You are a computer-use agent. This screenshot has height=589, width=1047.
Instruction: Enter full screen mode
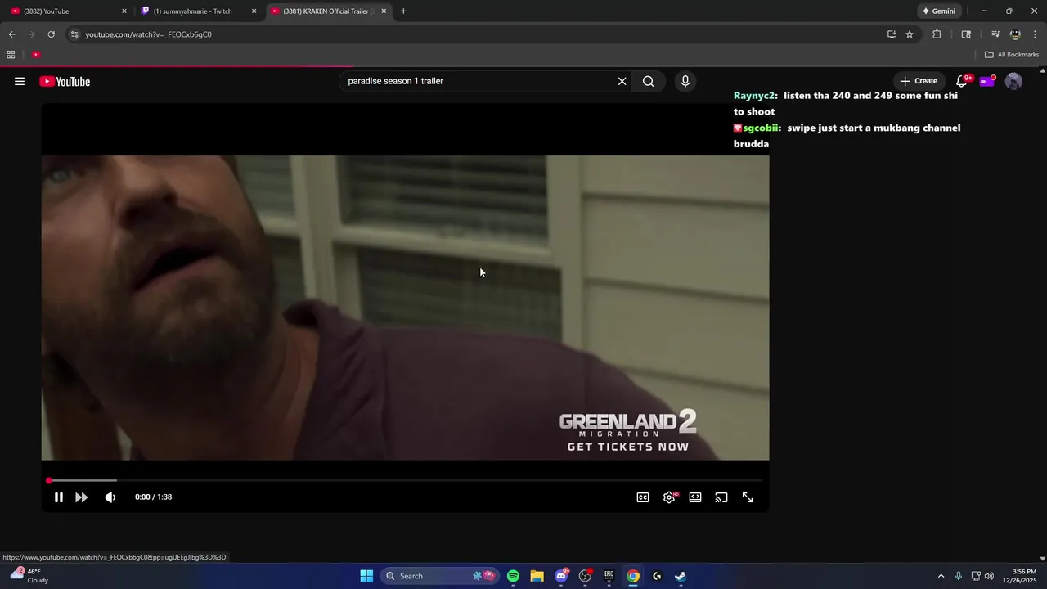748,497
